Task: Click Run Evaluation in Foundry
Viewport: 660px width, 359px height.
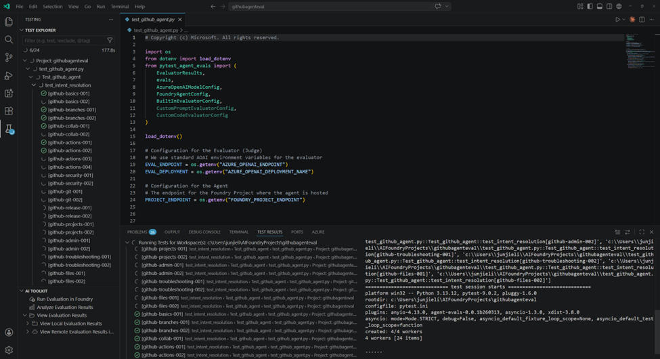Action: coord(64,299)
